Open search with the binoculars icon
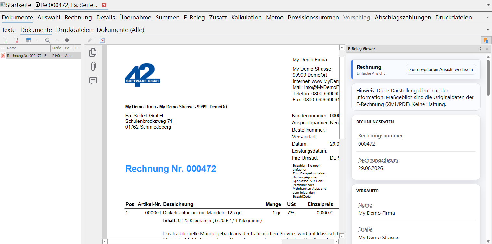The image size is (492, 244). click(x=67, y=40)
